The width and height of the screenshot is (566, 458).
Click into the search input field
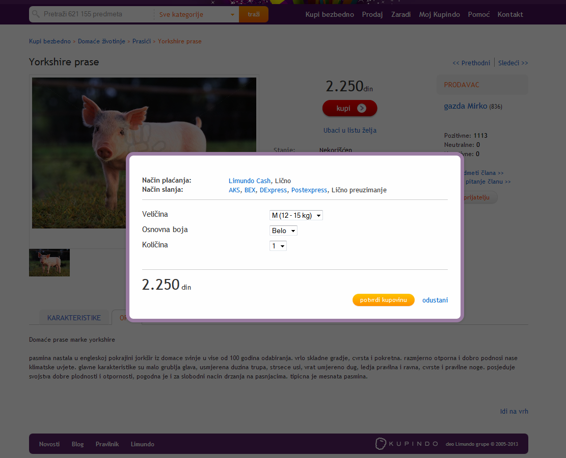coord(96,14)
